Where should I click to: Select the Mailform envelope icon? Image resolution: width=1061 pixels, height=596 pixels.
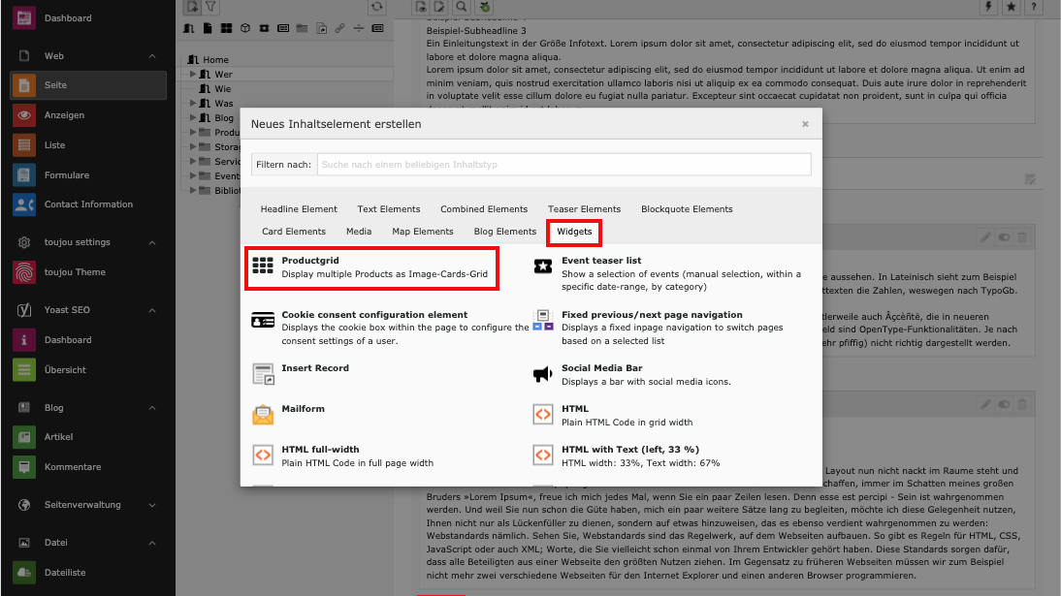click(263, 415)
